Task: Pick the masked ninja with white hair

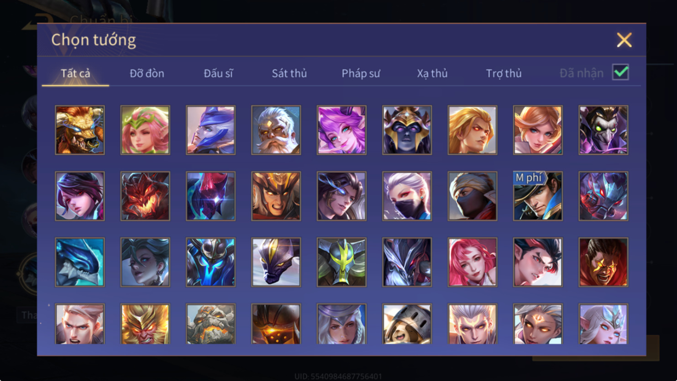Action: tap(407, 196)
